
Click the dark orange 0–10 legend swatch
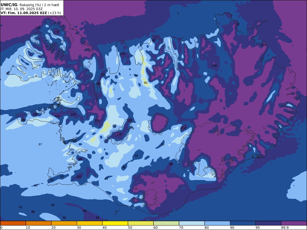[13, 223]
